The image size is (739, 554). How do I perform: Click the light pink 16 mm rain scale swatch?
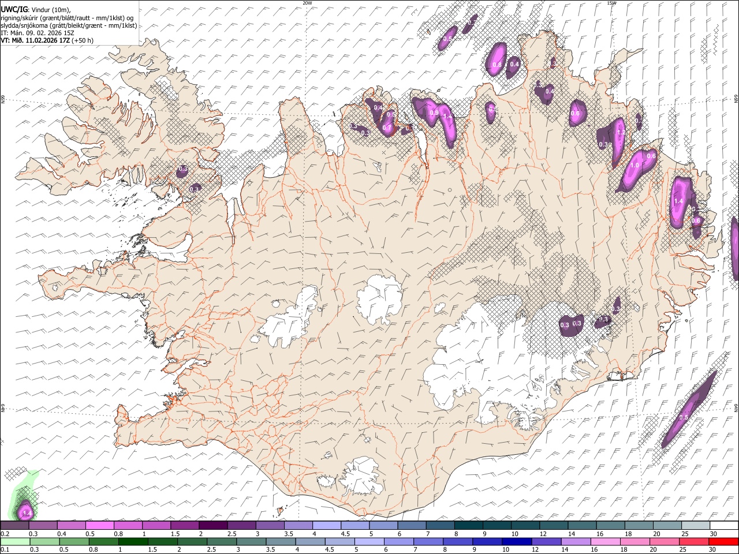(x=606, y=541)
